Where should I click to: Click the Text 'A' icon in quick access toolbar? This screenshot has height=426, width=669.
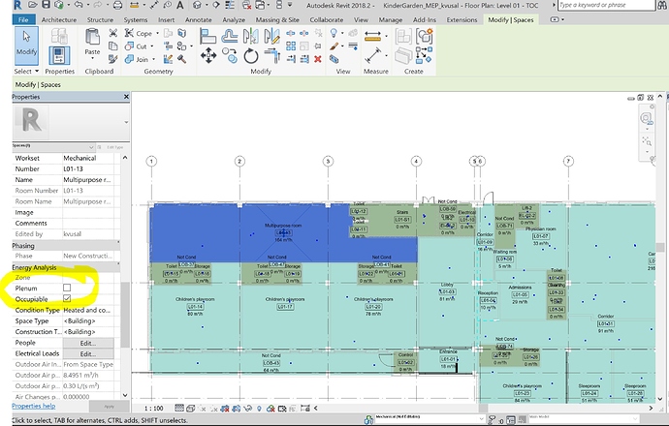tap(180, 5)
